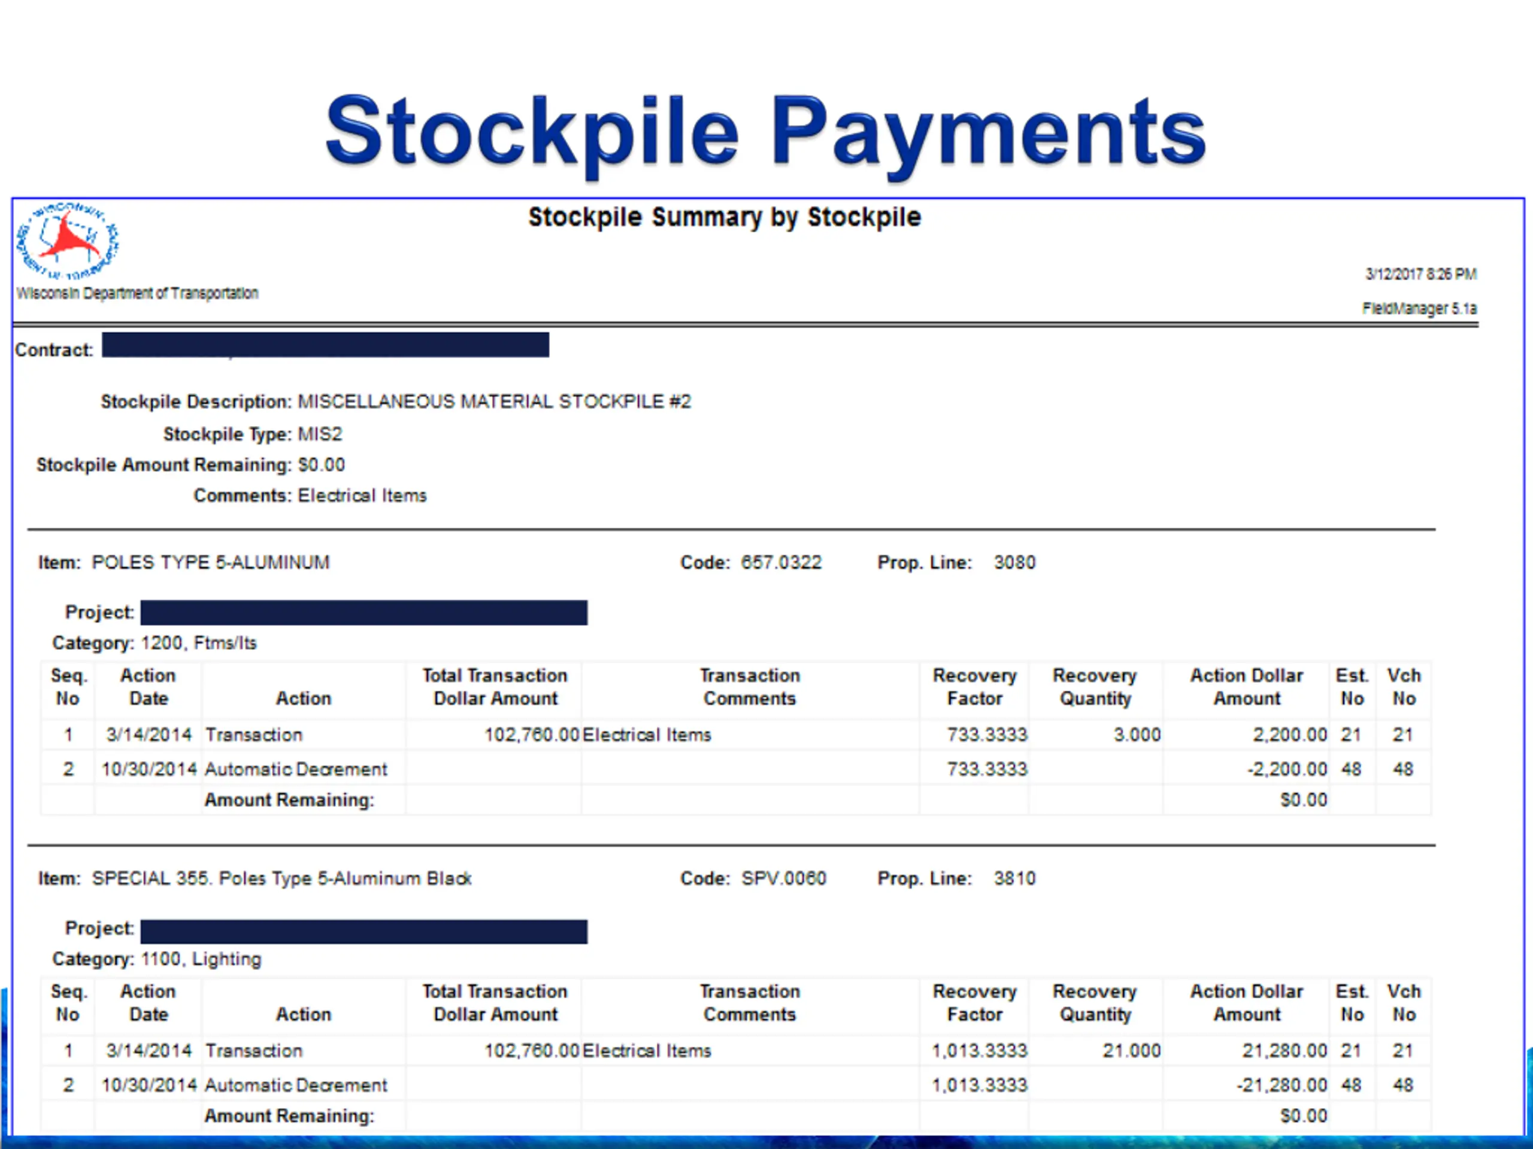Click the redacted Contract value bar
1533x1149 pixels.
pos(326,345)
